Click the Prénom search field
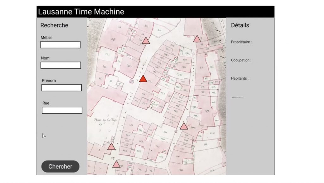 62,88
